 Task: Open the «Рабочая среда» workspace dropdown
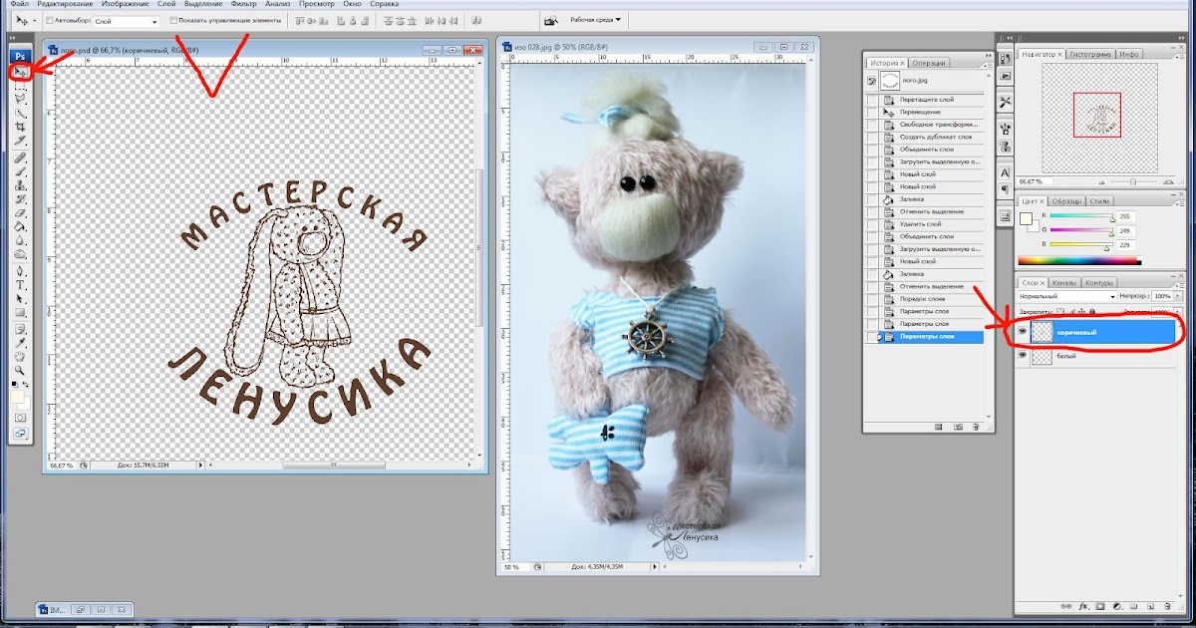595,19
